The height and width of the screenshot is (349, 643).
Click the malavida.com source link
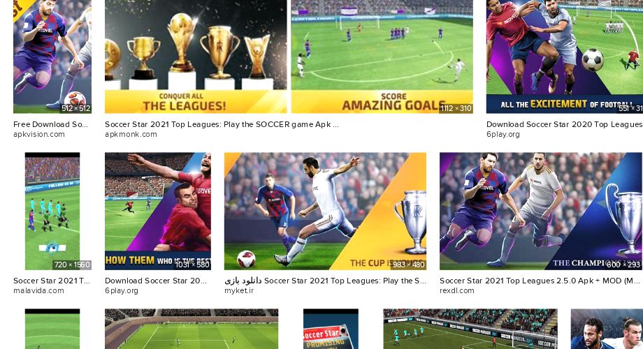tap(38, 291)
